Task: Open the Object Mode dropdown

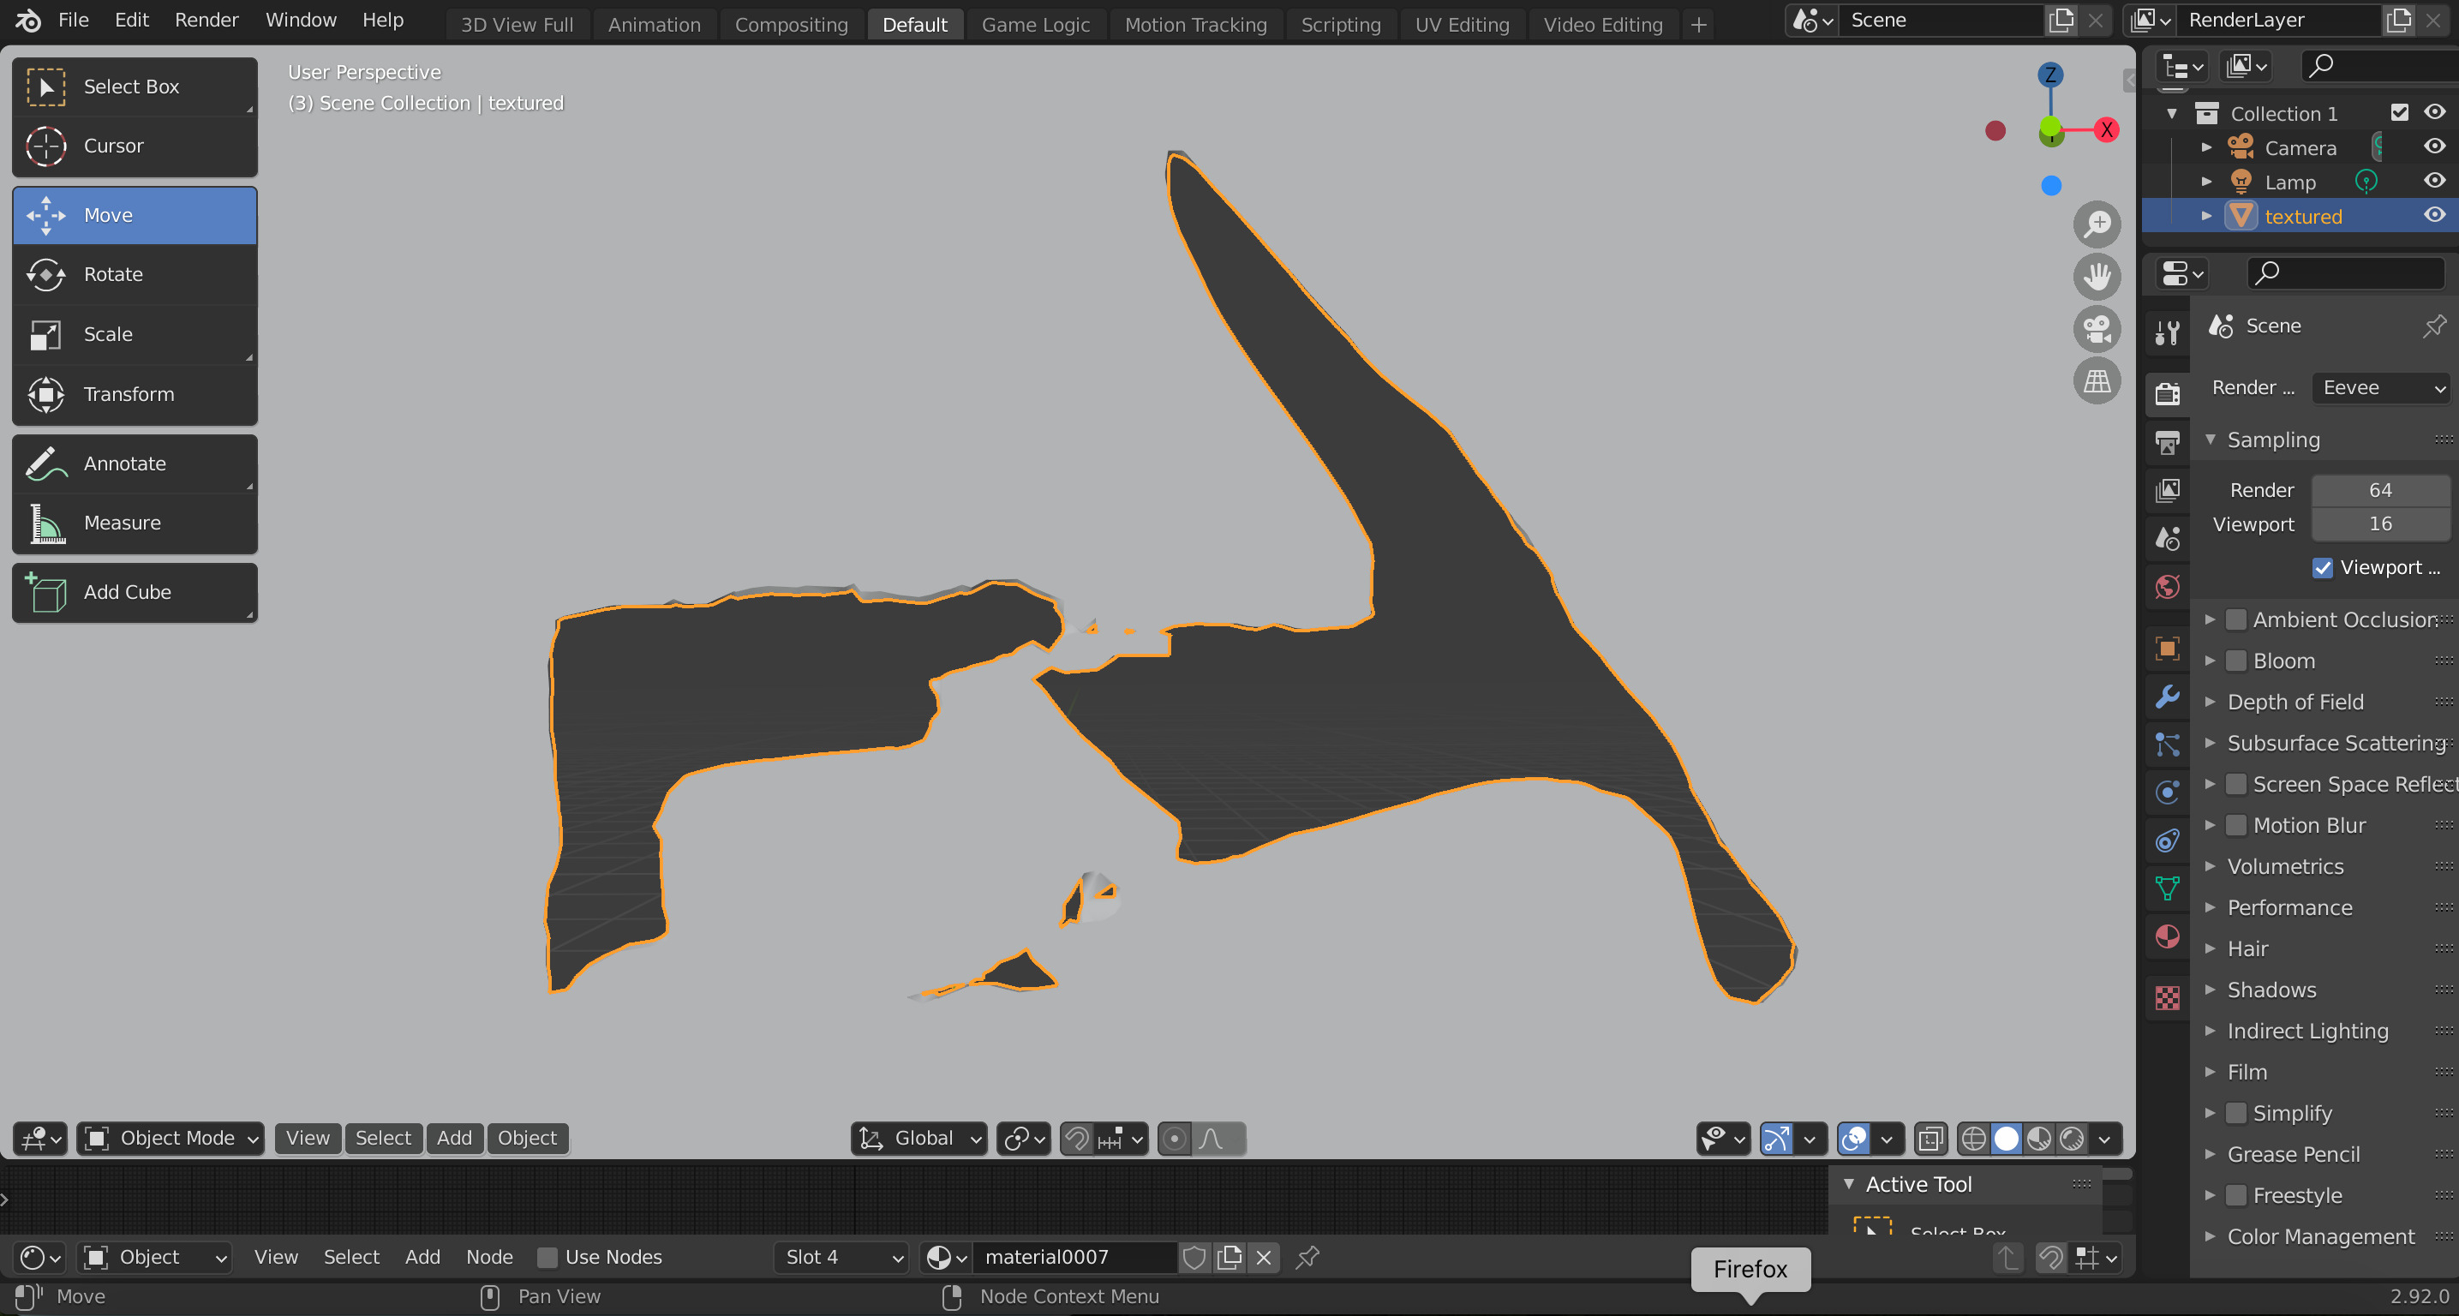Action: point(171,1138)
